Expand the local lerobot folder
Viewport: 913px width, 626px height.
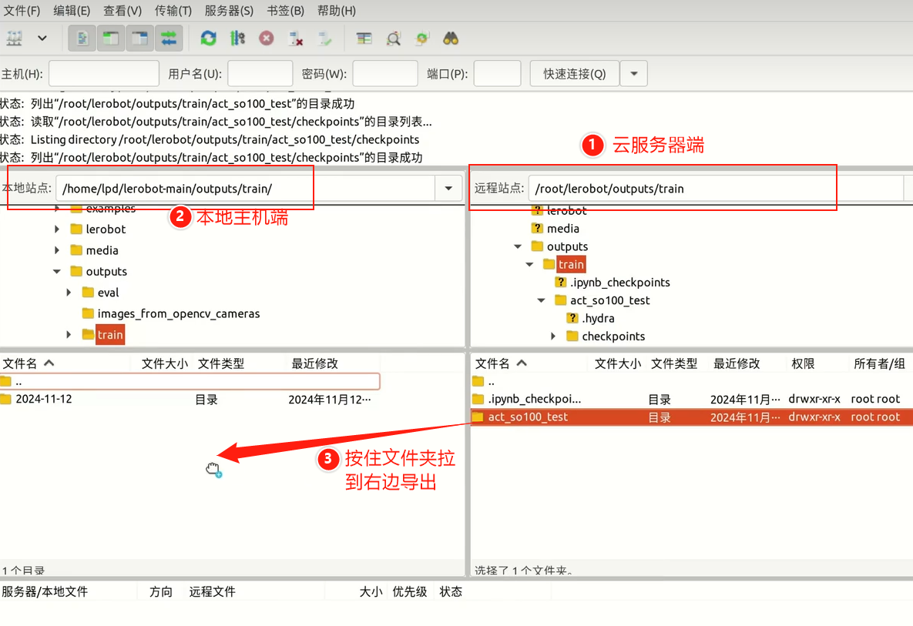pyautogui.click(x=56, y=229)
